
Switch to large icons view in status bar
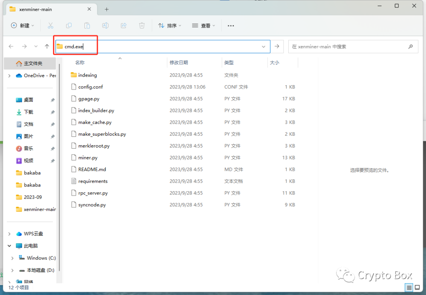(417, 288)
